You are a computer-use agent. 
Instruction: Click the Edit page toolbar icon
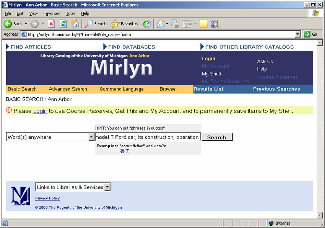[x=187, y=24]
